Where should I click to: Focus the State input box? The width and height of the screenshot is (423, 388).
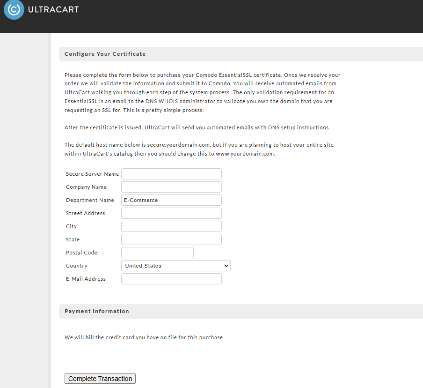[171, 239]
